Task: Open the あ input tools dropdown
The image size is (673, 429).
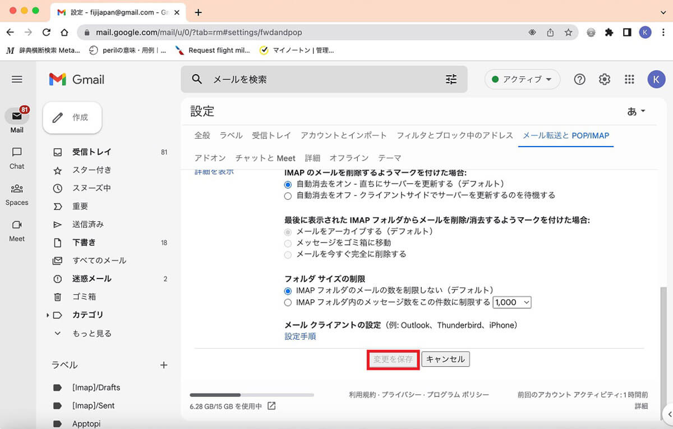Action: coord(637,111)
